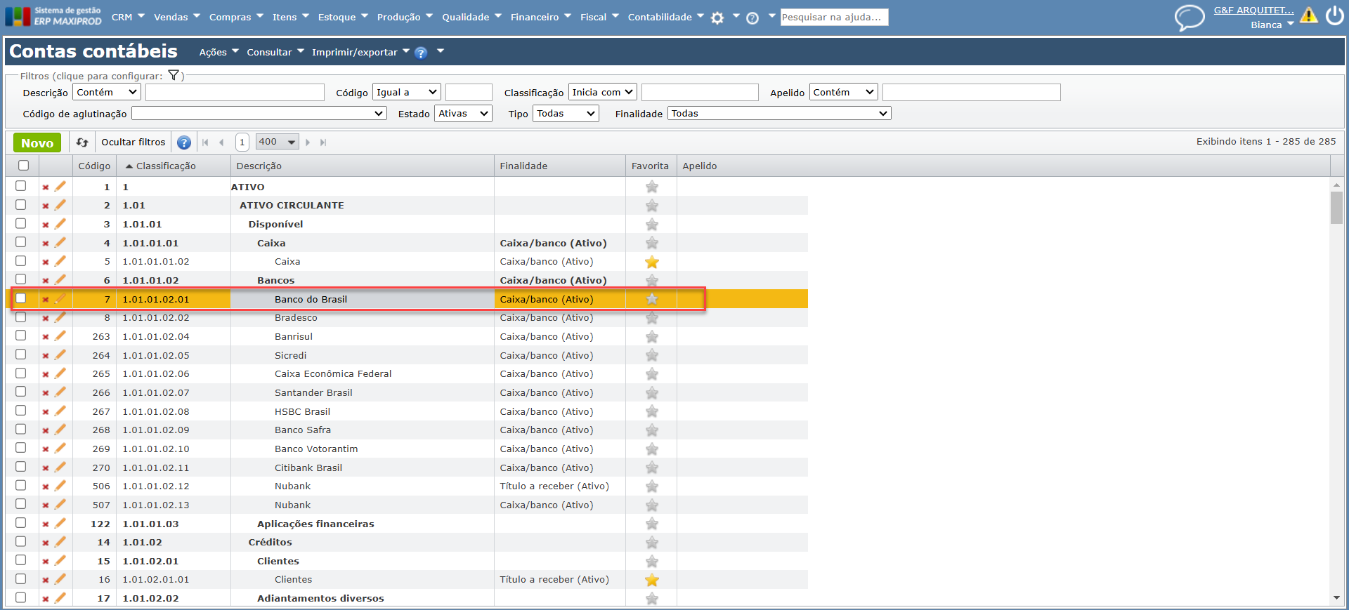Click the refresh list icon beside Novo

coord(82,142)
